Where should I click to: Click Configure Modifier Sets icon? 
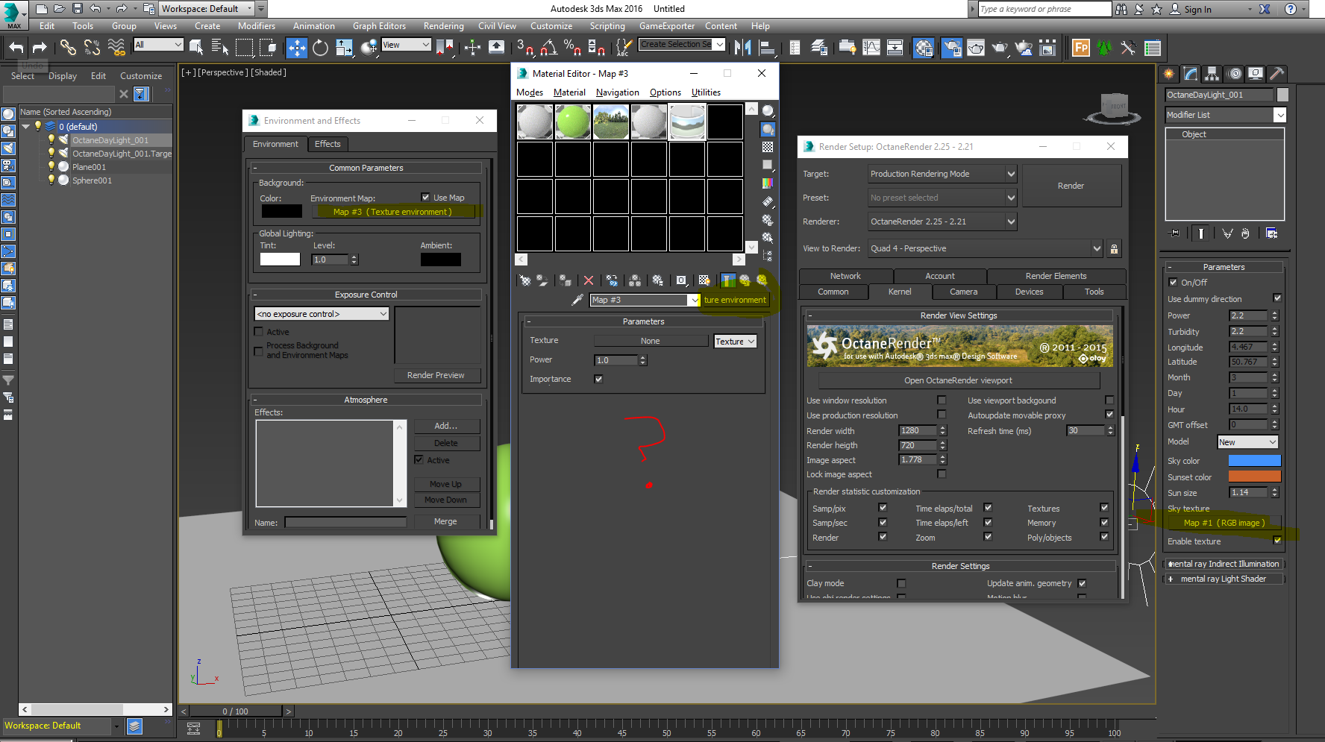pyautogui.click(x=1272, y=233)
